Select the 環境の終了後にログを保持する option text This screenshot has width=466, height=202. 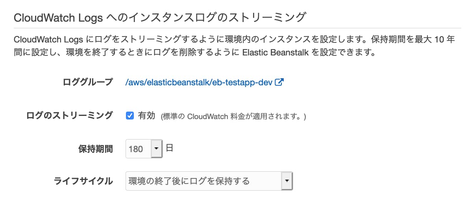189,181
